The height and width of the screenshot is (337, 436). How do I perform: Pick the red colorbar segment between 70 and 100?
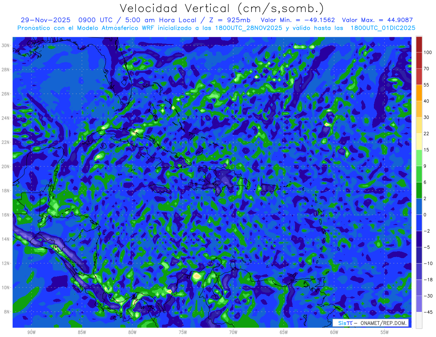[x=419, y=60]
